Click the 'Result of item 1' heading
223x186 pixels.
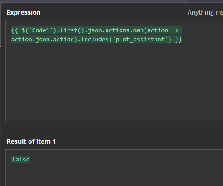coord(31,141)
